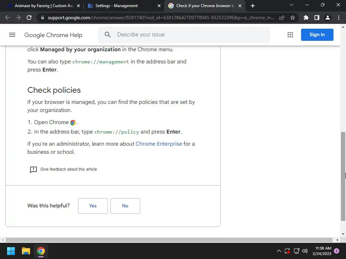Image resolution: width=346 pixels, height=259 pixels.
Task: Open the tab search dropdown chevron
Action: (x=292, y=5)
